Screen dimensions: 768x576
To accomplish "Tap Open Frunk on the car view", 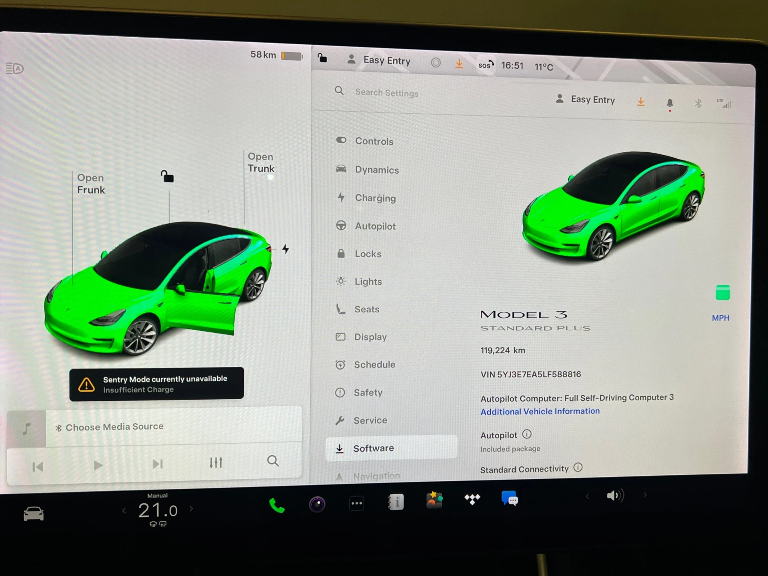I will (91, 184).
